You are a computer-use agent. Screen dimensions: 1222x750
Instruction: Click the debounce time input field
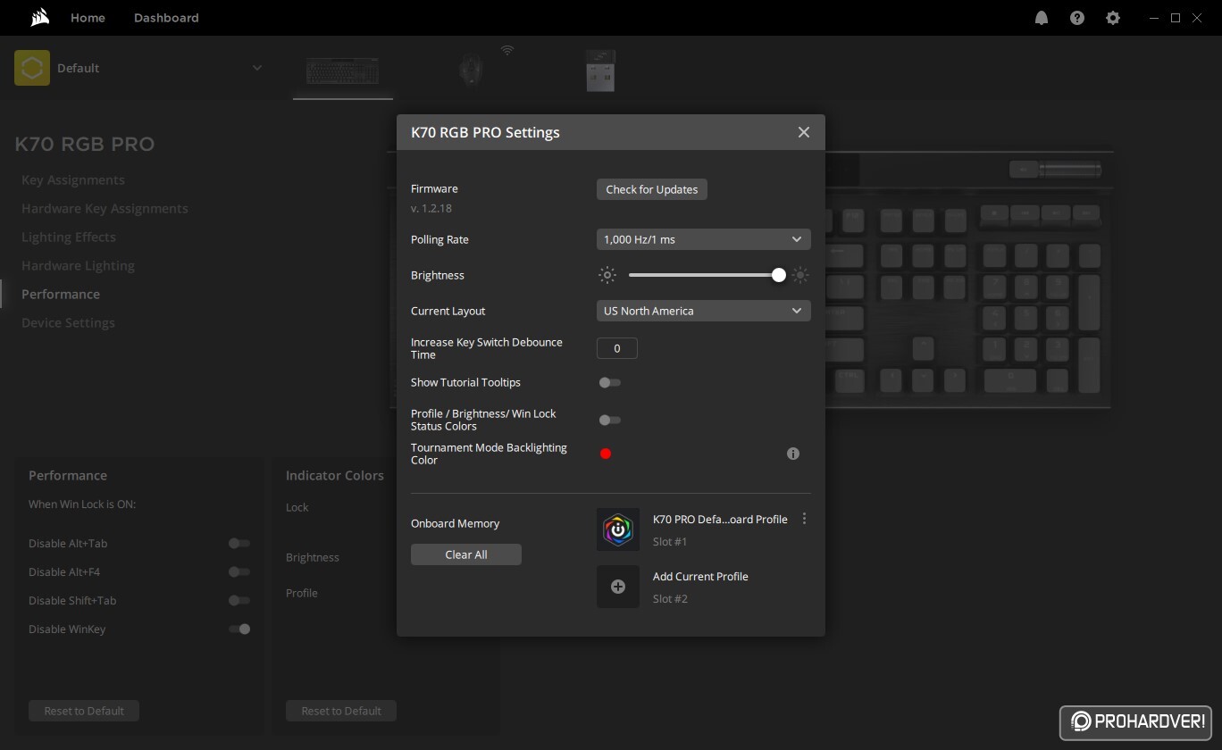point(617,348)
